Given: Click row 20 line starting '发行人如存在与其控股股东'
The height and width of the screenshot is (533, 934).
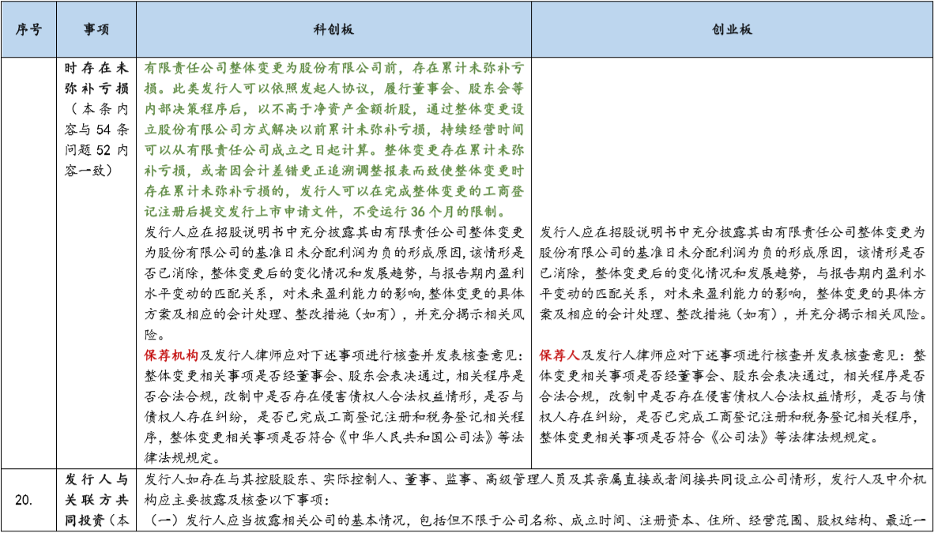Looking at the screenshot, I should coord(535,479).
